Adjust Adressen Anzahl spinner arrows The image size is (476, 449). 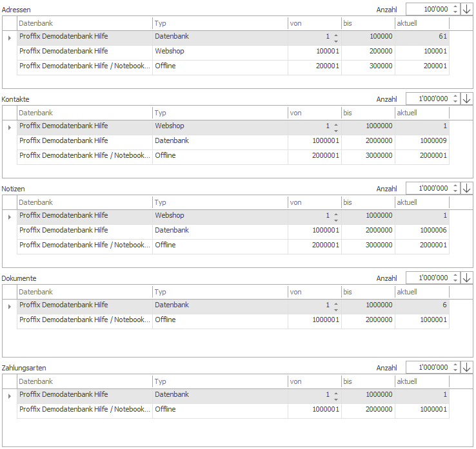455,9
